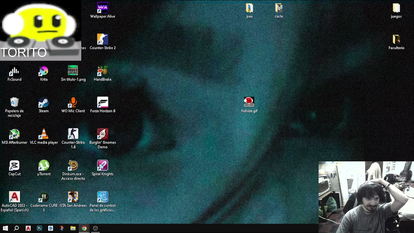Open Papelera de reciclaje
This screenshot has width=414, height=233.
[x=14, y=107]
